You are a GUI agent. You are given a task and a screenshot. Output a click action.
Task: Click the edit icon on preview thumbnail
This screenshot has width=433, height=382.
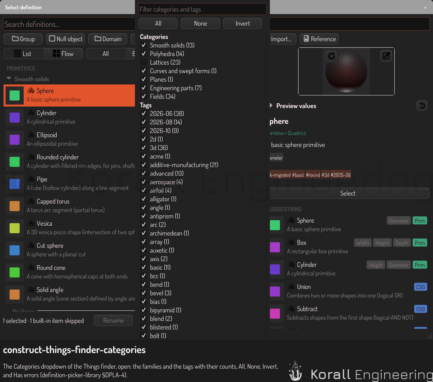pos(386,56)
